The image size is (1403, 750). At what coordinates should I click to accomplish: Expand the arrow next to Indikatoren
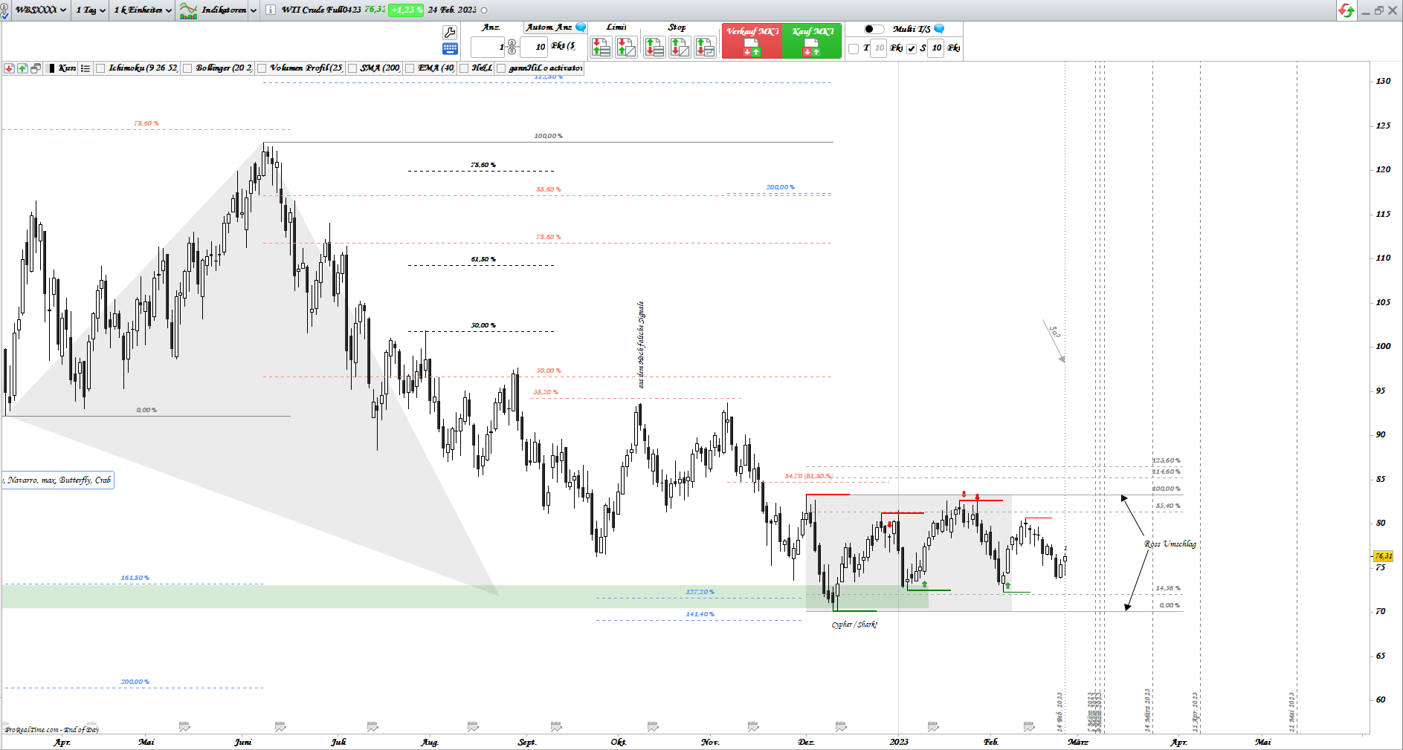click(x=254, y=10)
